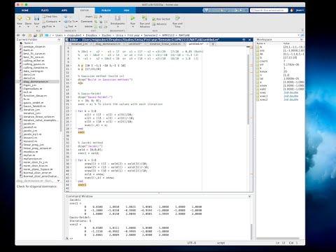This screenshot has height=252, width=336.
Task: Switch to the PLOTS ribbon tab
Action: pos(45,10)
